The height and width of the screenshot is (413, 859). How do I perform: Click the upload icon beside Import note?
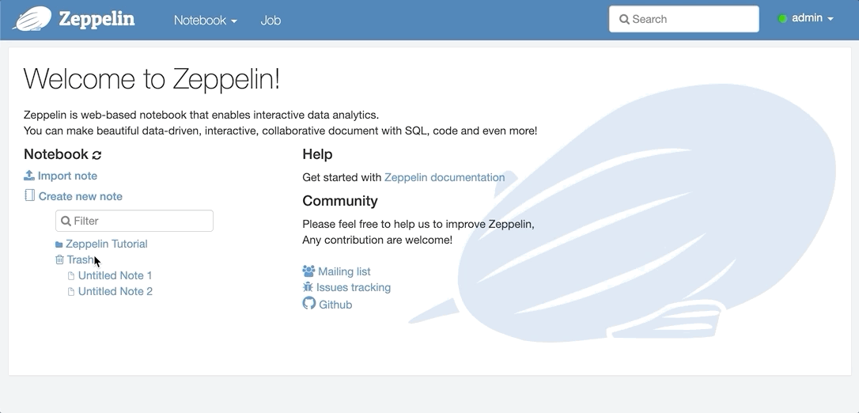pos(29,176)
